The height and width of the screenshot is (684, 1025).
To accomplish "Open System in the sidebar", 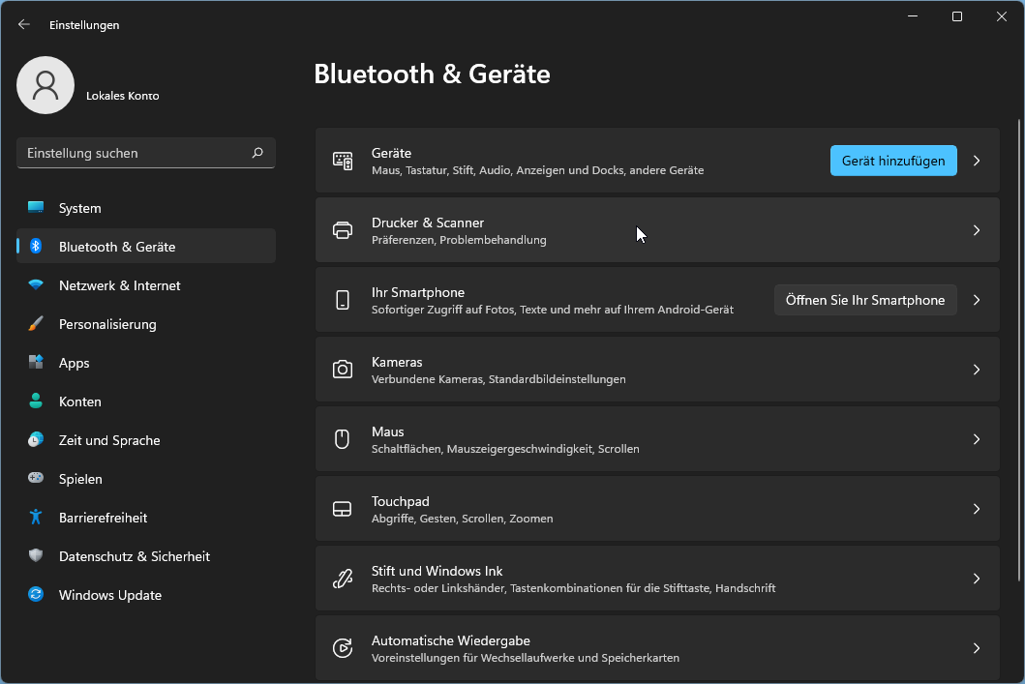I will (79, 208).
